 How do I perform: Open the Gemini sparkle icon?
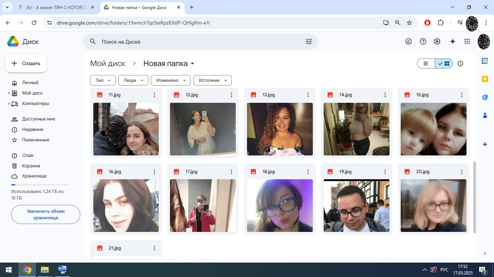point(452,41)
